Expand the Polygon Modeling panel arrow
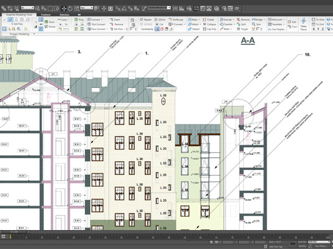The image size is (333, 249). click(x=34, y=34)
